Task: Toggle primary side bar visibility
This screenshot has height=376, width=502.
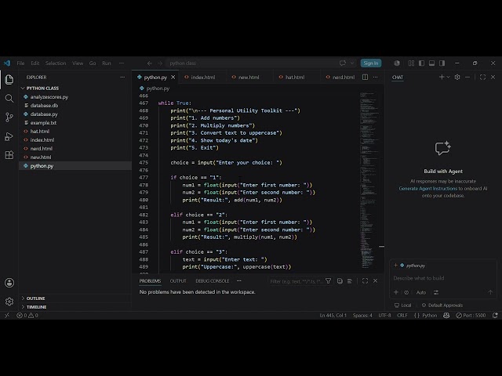Action: tap(422, 63)
